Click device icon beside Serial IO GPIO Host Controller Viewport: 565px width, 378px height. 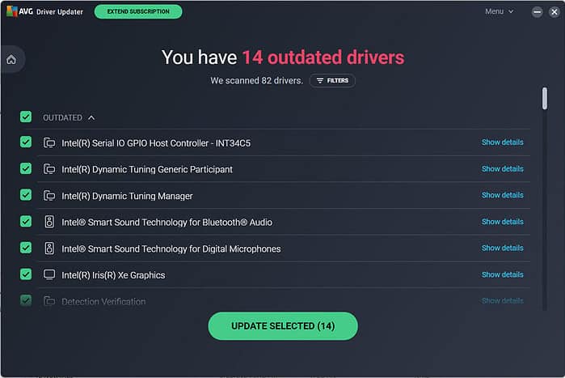[49, 142]
